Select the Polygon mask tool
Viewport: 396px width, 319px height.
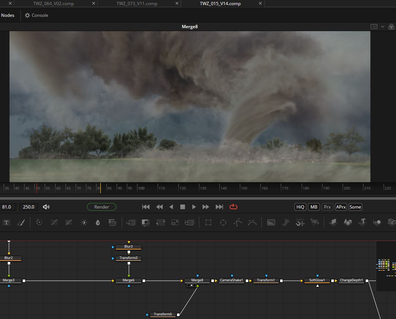point(238,222)
